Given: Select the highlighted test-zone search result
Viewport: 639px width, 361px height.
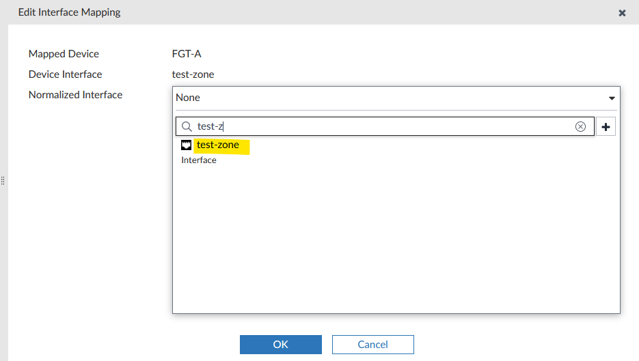Looking at the screenshot, I should coord(218,145).
